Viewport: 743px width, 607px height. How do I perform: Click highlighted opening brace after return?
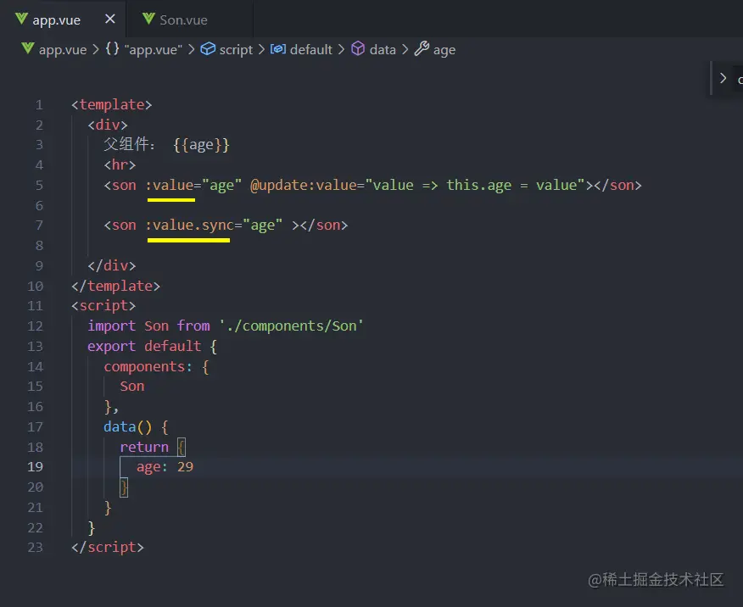pyautogui.click(x=182, y=447)
